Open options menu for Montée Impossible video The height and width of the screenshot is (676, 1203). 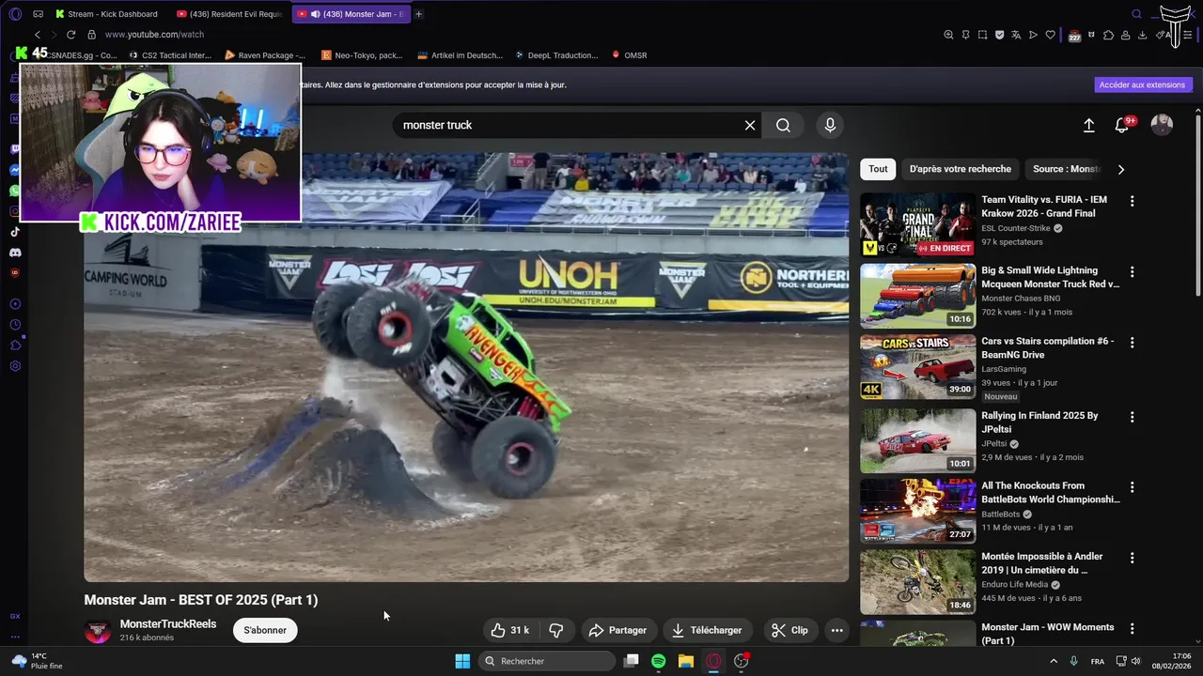[1132, 558]
